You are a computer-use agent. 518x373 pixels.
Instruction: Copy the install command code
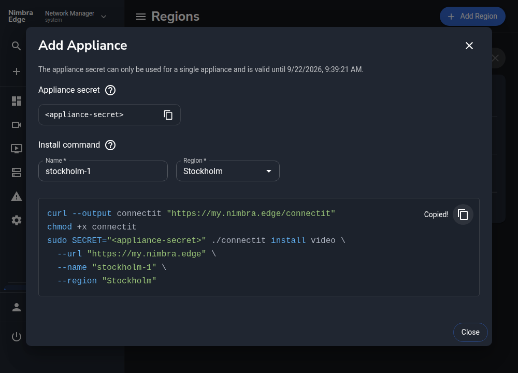[x=463, y=215]
